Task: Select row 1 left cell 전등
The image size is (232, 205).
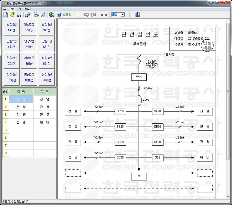Action: [x=21, y=99]
